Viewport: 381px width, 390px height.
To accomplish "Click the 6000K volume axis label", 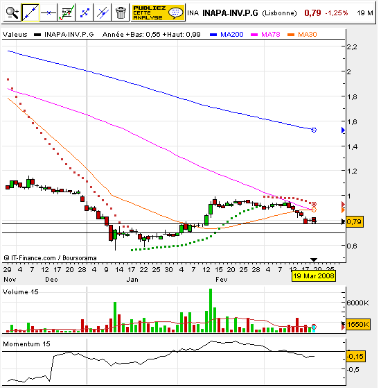I will click(x=357, y=303).
